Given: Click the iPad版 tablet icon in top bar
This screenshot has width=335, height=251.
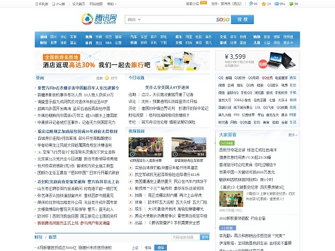Looking at the screenshot, I should (x=54, y=4).
